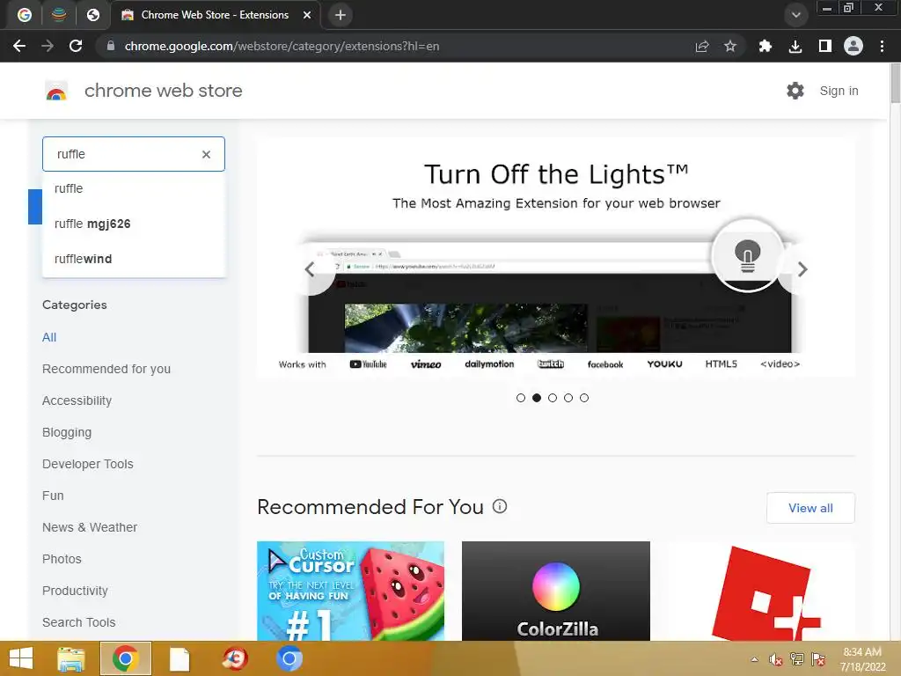901x676 pixels.
Task: Close the Chrome Web Store tab
Action: click(307, 15)
